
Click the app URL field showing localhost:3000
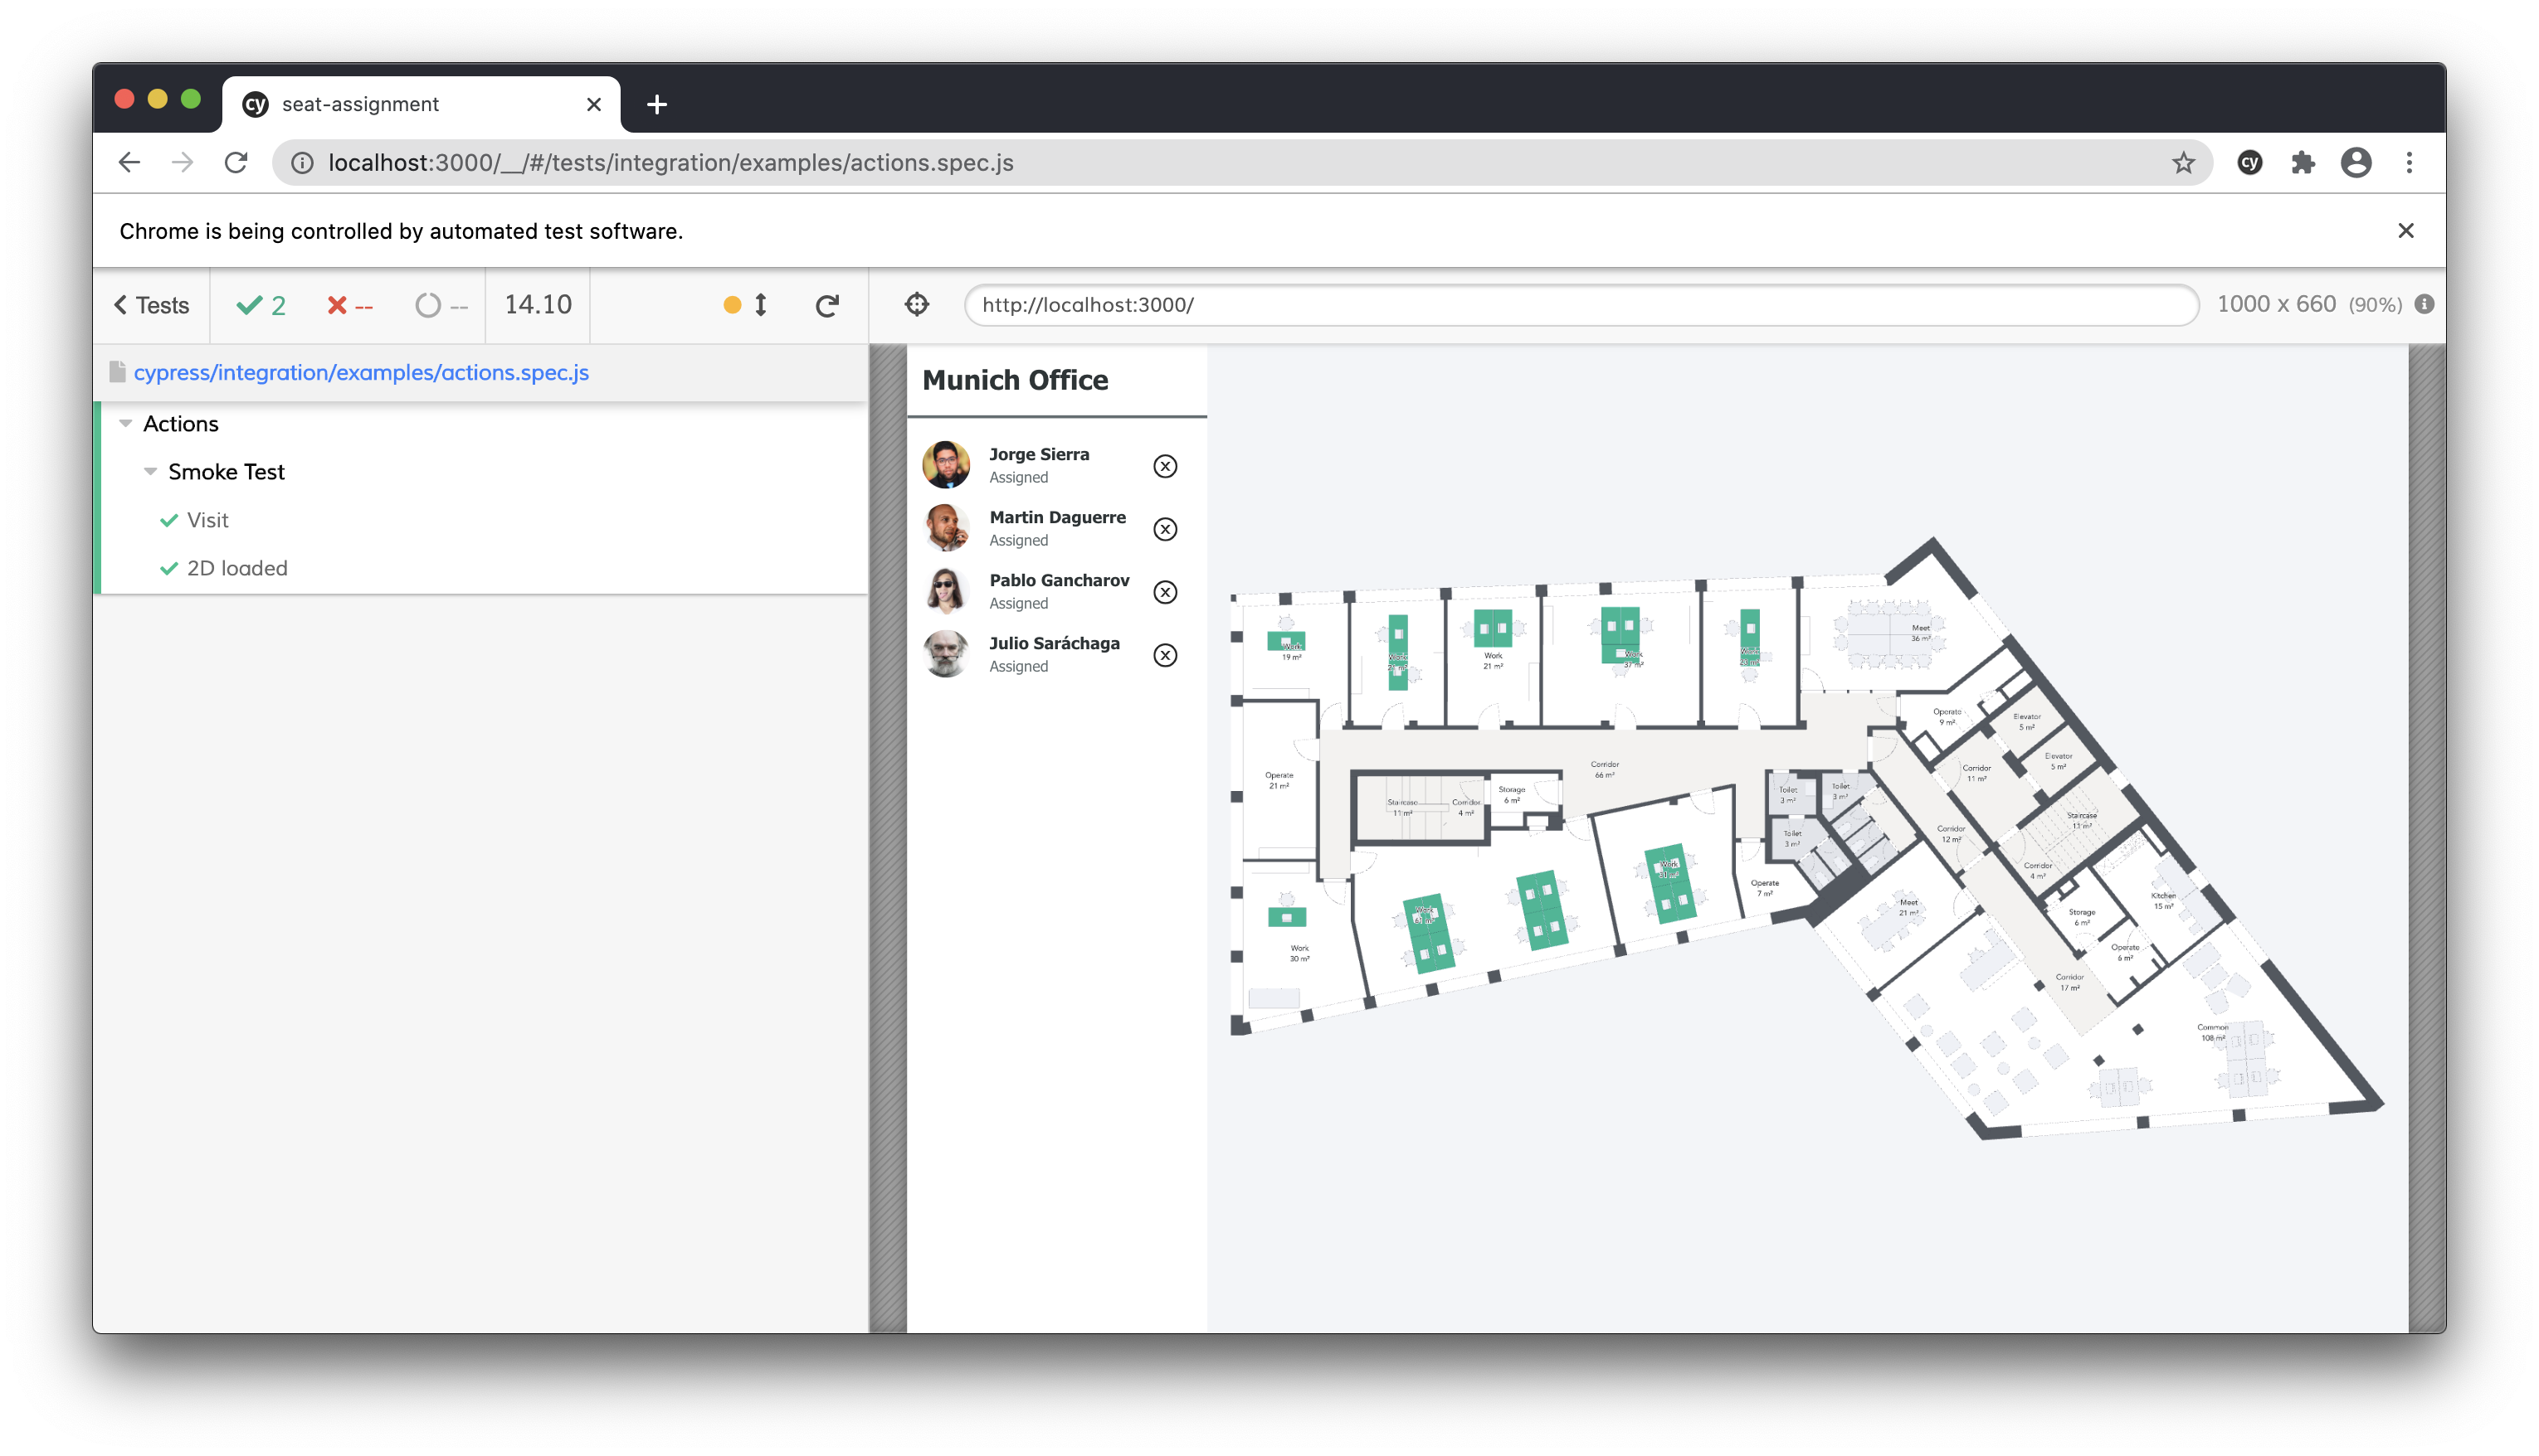coord(1581,305)
